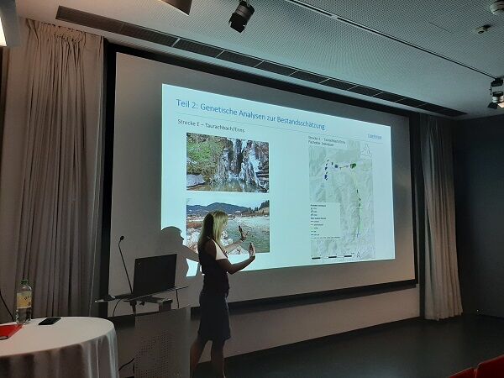Click the smartphone lying on the table
The height and width of the screenshot is (378, 504).
[50, 321]
